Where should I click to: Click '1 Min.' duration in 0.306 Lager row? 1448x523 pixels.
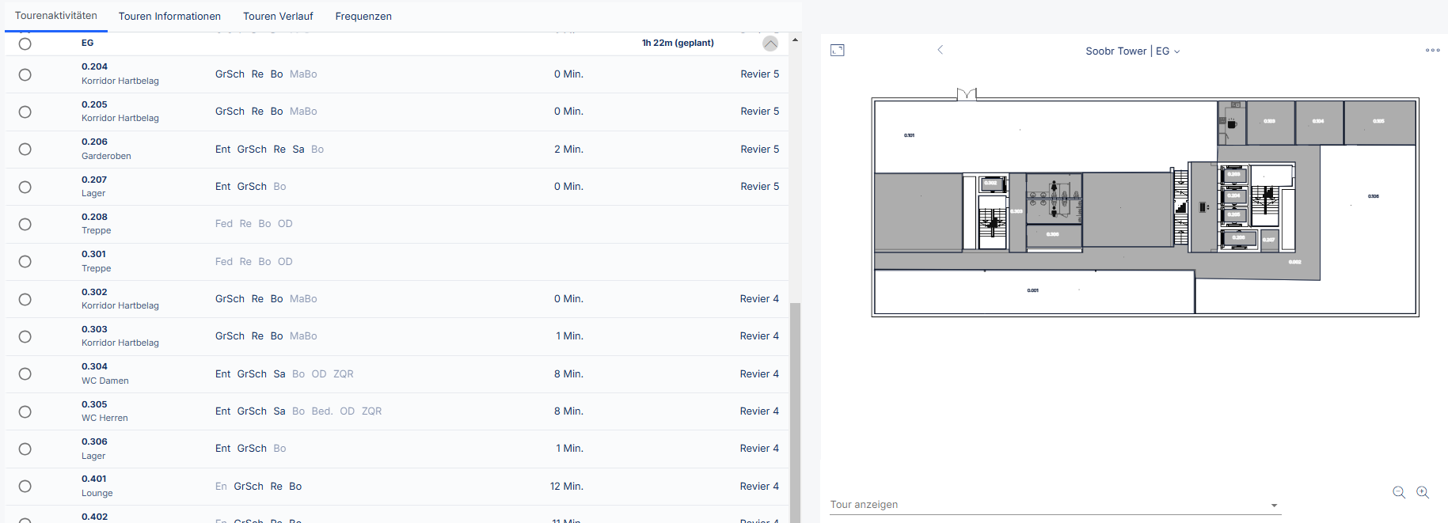tap(570, 449)
